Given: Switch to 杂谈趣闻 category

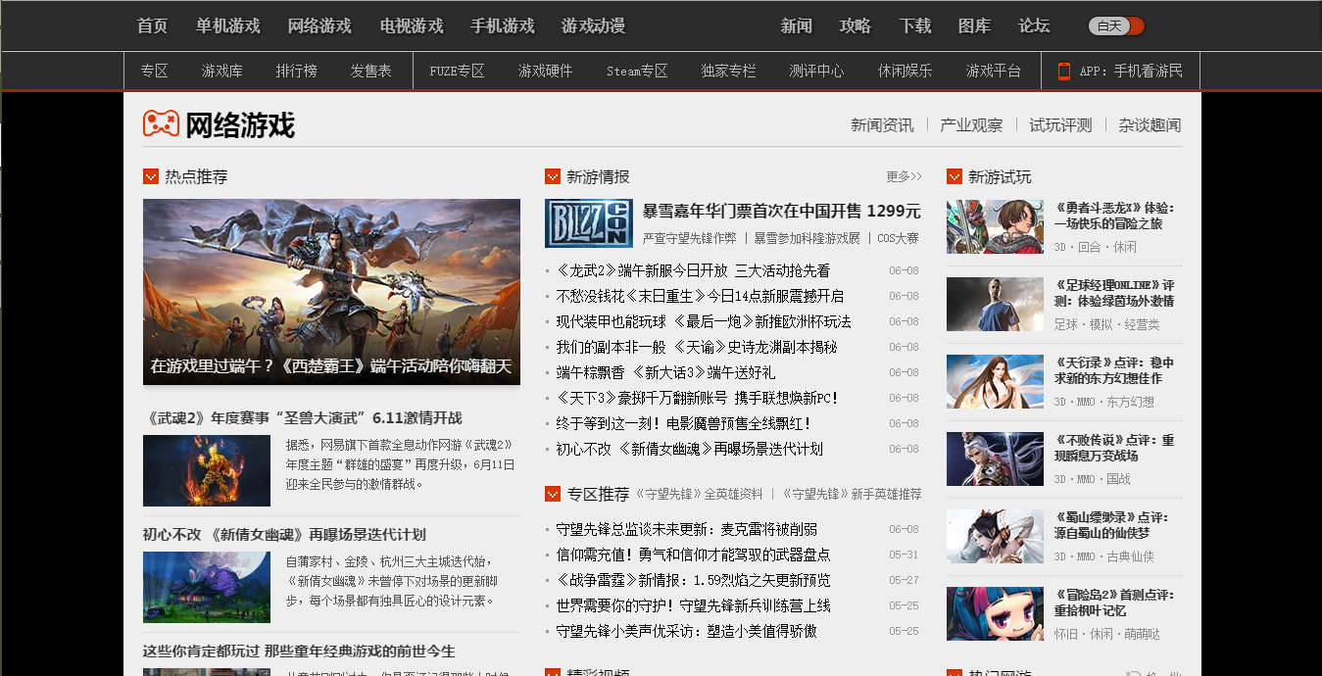Looking at the screenshot, I should tap(1150, 125).
